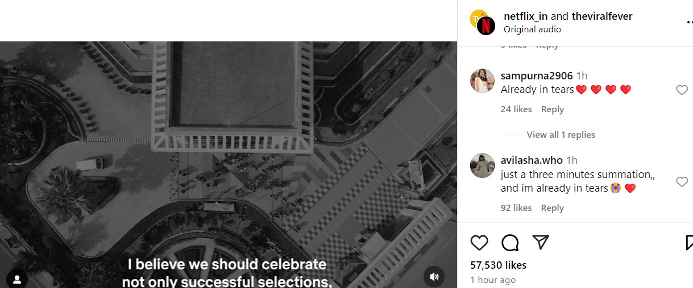Open the Original audio link
The height and width of the screenshot is (288, 693).
pos(532,29)
